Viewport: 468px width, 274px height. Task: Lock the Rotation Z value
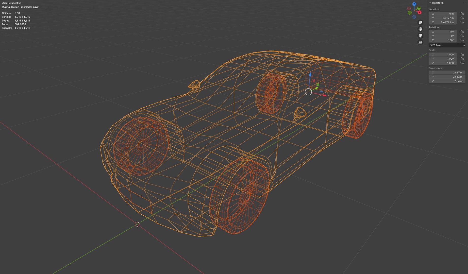462,40
